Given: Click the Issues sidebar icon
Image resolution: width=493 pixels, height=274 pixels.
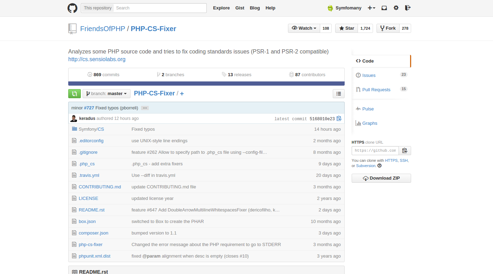Looking at the screenshot, I should click(x=358, y=75).
